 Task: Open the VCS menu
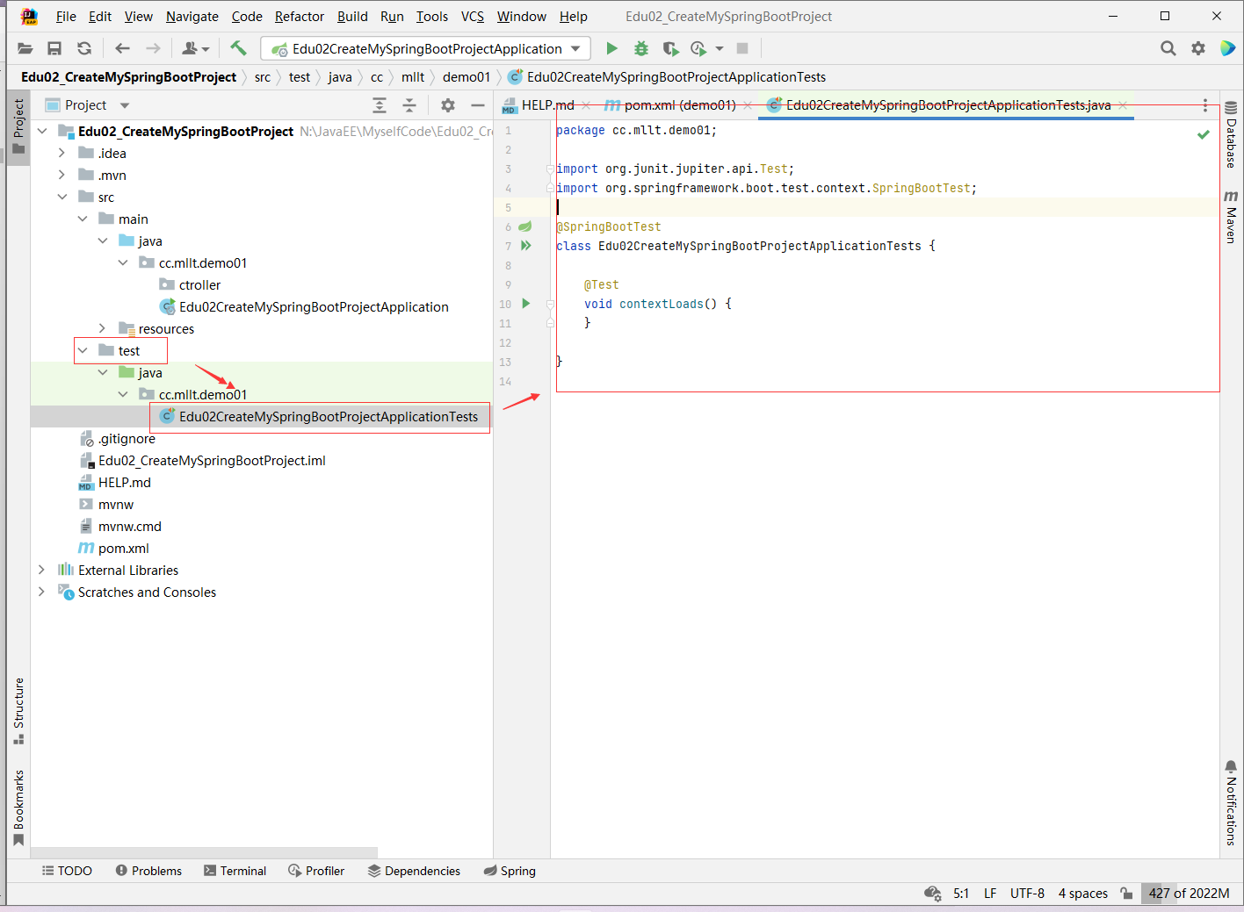[x=473, y=16]
